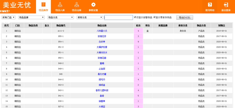Sort by the 库存 column header
235x108 pixels.
[x=138, y=25]
